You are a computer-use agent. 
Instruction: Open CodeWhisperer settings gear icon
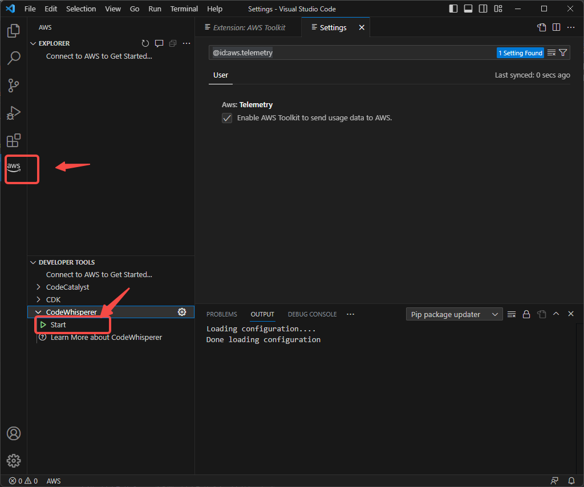click(182, 312)
